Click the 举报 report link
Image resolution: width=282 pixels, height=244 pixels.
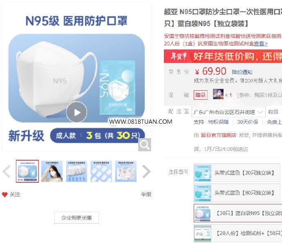pos(146,195)
